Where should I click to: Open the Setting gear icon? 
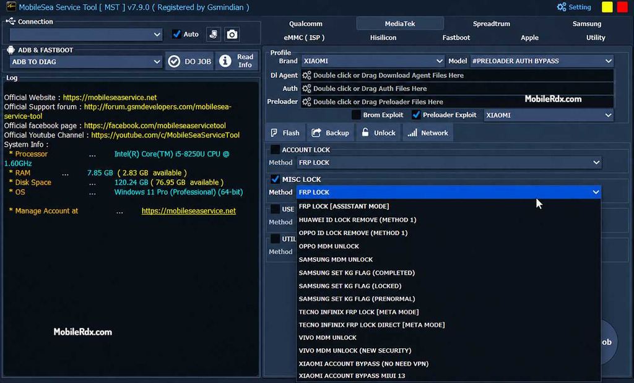[x=562, y=7]
